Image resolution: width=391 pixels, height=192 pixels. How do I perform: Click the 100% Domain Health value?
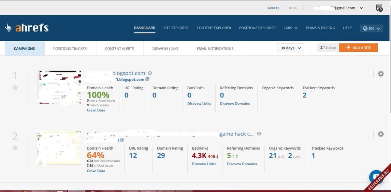[x=98, y=95]
